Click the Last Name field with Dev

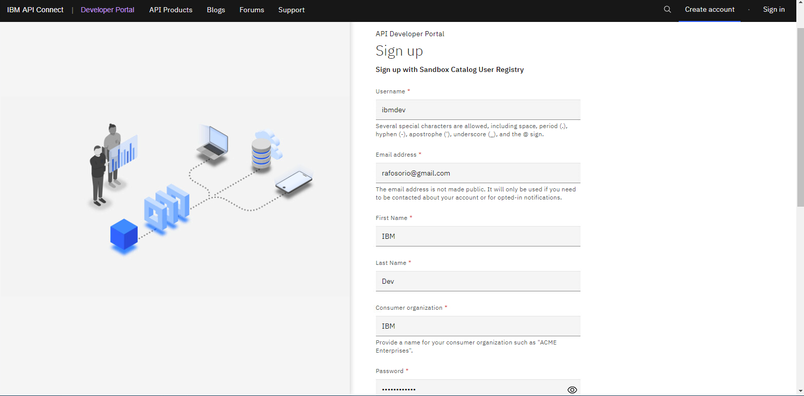coord(478,281)
